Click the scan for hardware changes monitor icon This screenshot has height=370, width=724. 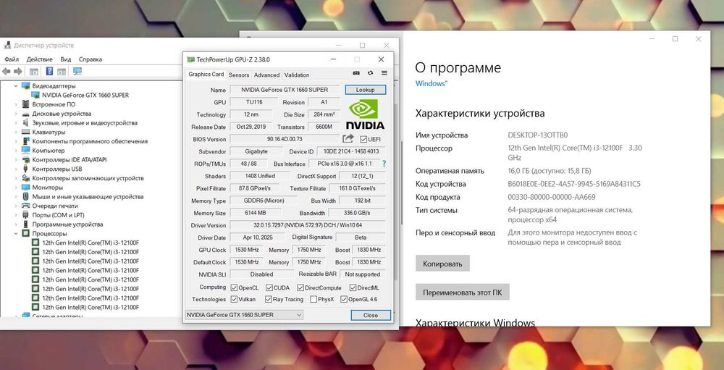tap(77, 72)
